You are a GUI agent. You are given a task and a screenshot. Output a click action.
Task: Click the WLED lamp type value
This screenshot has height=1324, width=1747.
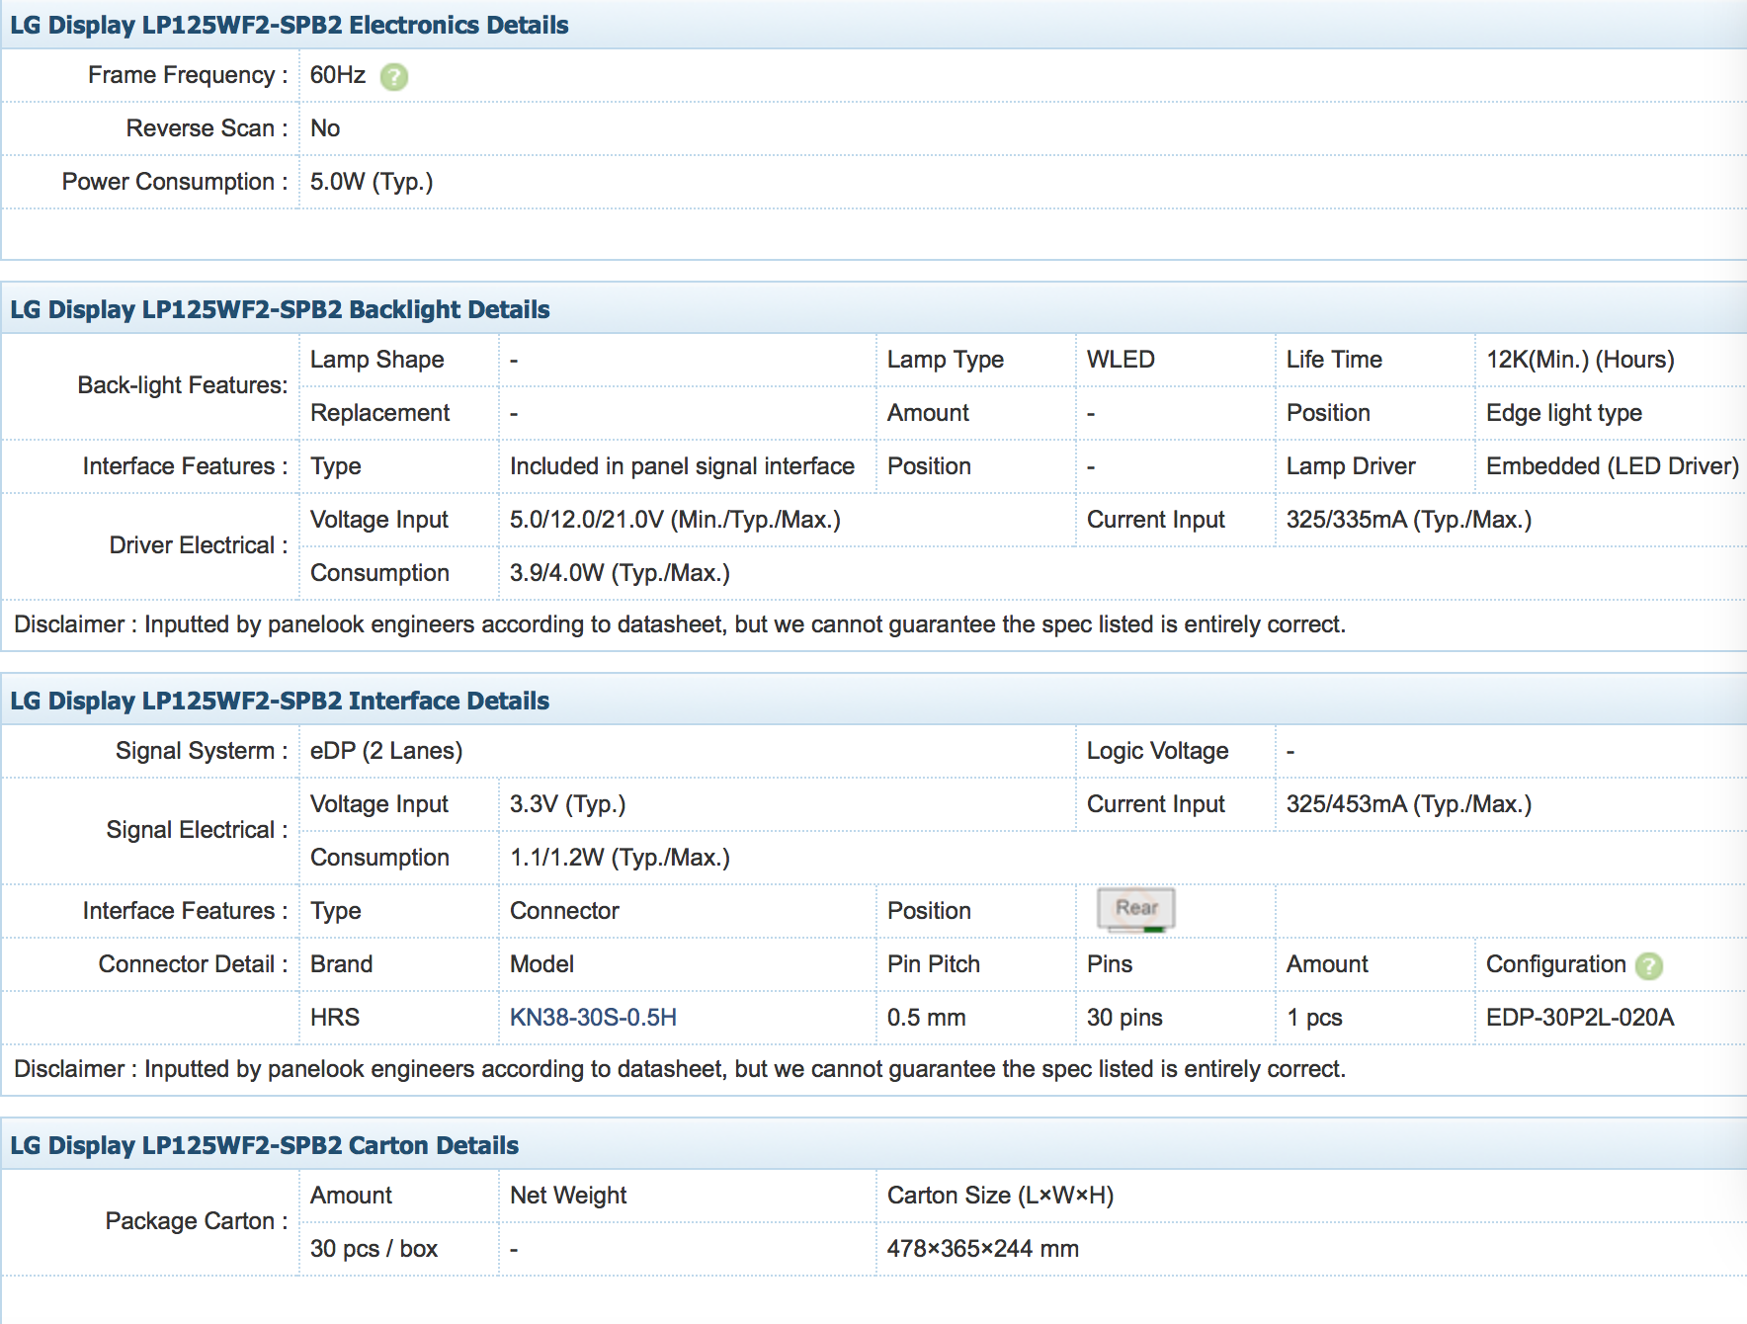(x=1121, y=360)
